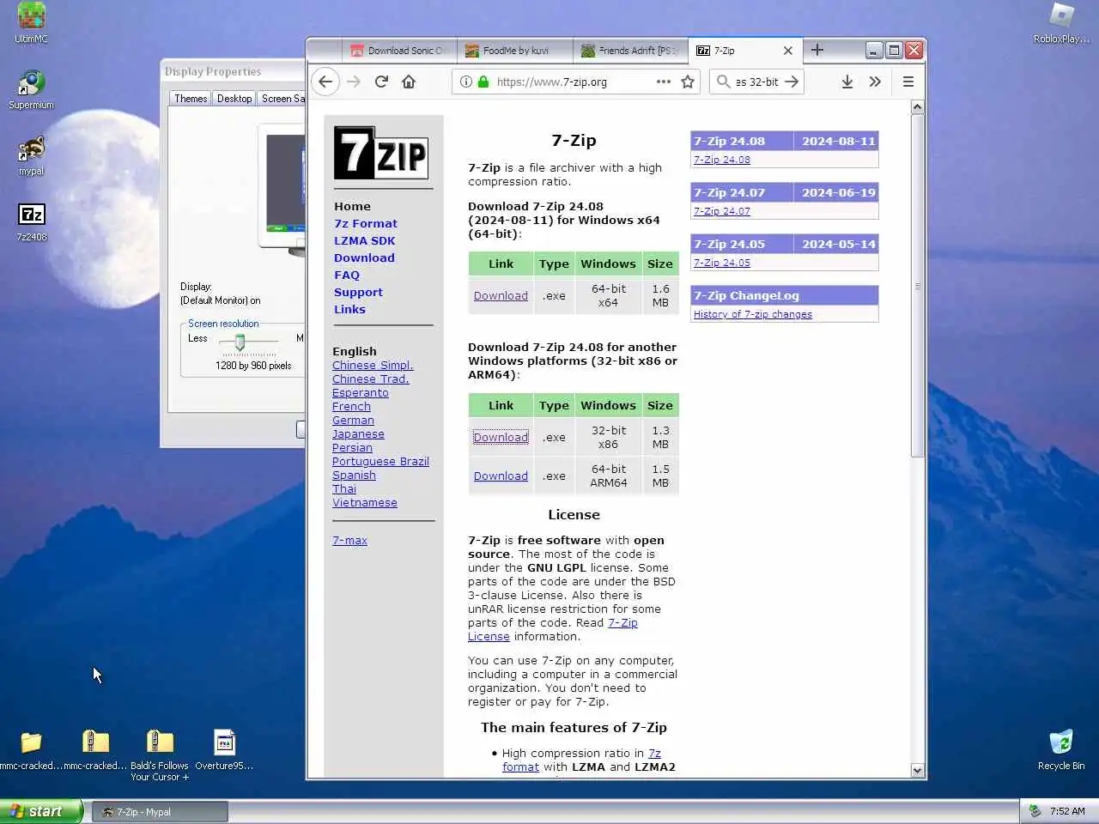This screenshot has height=824, width=1099.
Task: Open the Support page
Action: (358, 293)
